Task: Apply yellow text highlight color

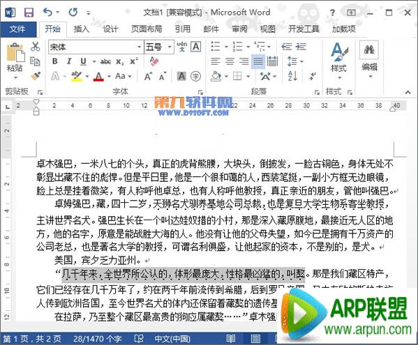Action: pyautogui.click(x=76, y=77)
